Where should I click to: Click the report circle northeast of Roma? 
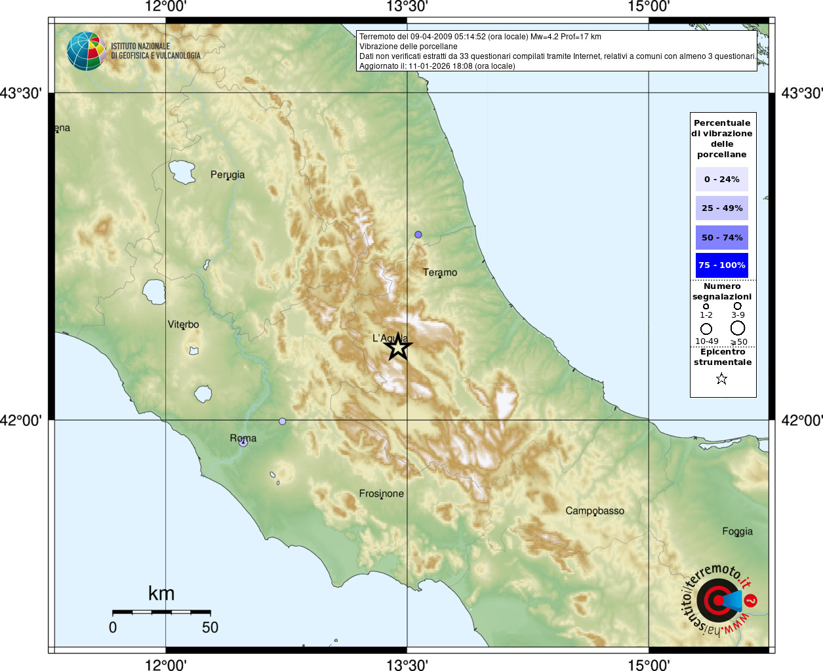tap(283, 421)
